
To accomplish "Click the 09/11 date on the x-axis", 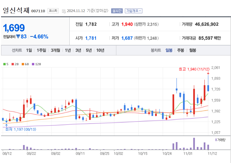I will [x=80, y=154].
